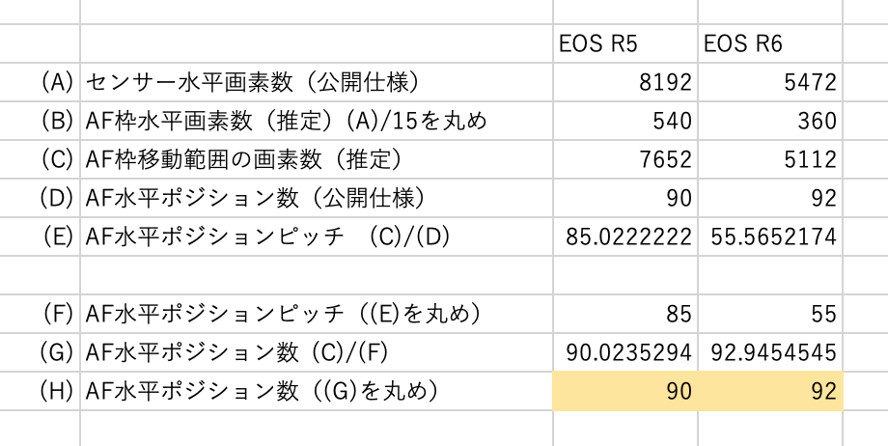
Task: Click the cell containing 8192
Action: click(624, 83)
